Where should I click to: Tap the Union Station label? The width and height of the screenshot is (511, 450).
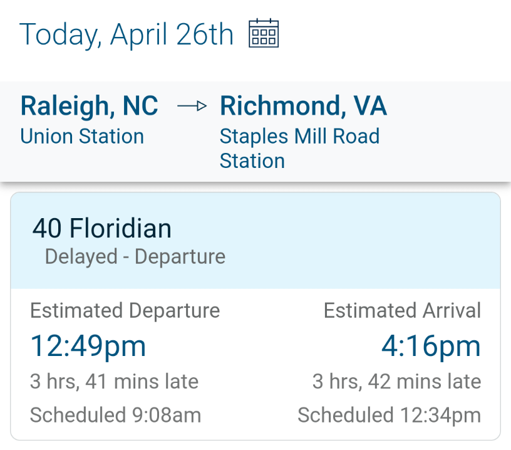pos(82,136)
